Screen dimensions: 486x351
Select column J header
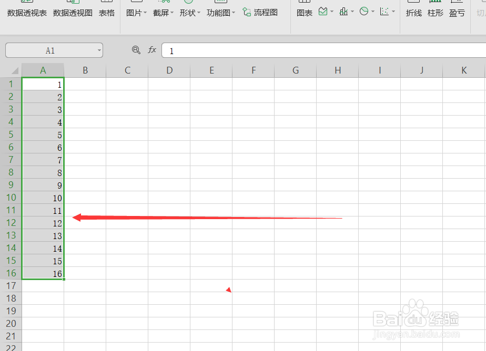pos(421,70)
